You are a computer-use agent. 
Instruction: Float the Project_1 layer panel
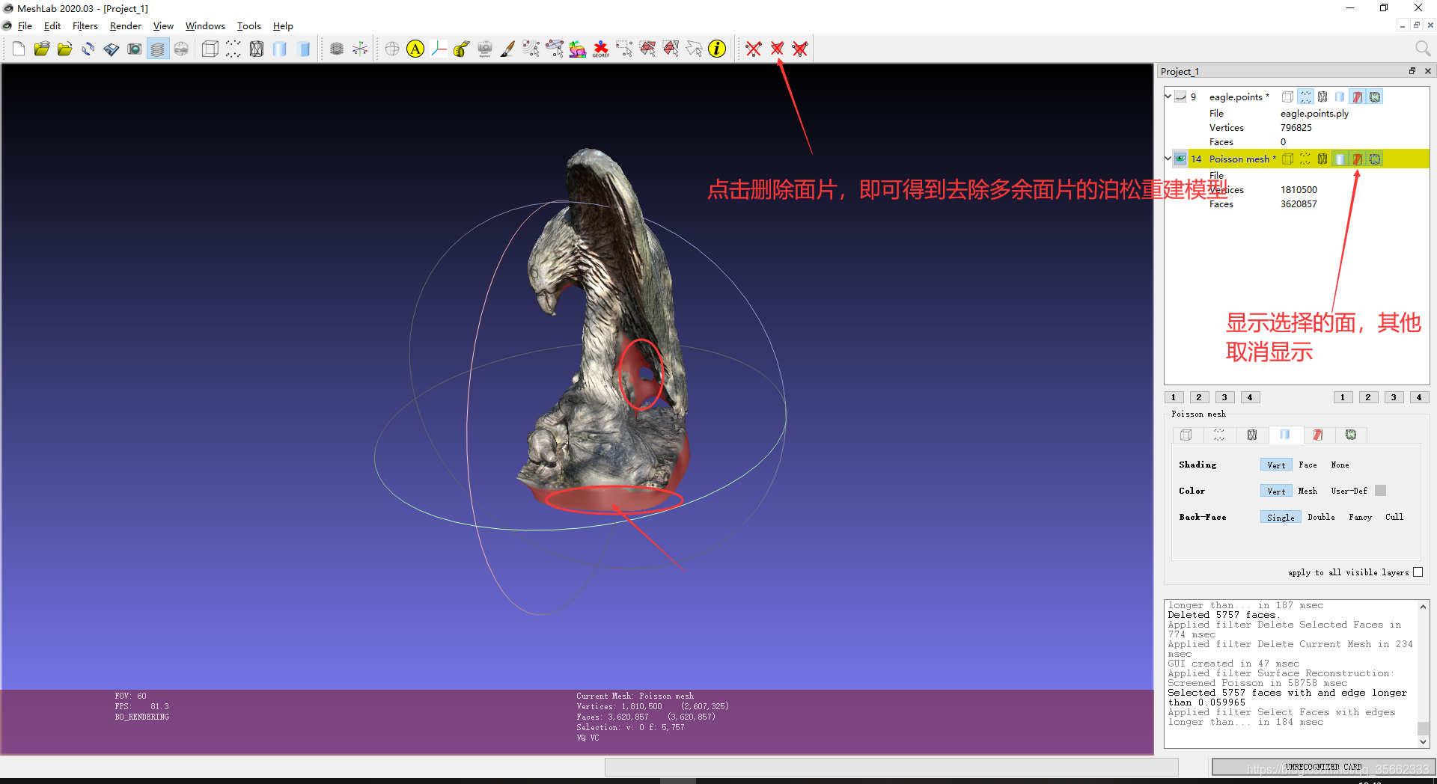click(x=1412, y=71)
